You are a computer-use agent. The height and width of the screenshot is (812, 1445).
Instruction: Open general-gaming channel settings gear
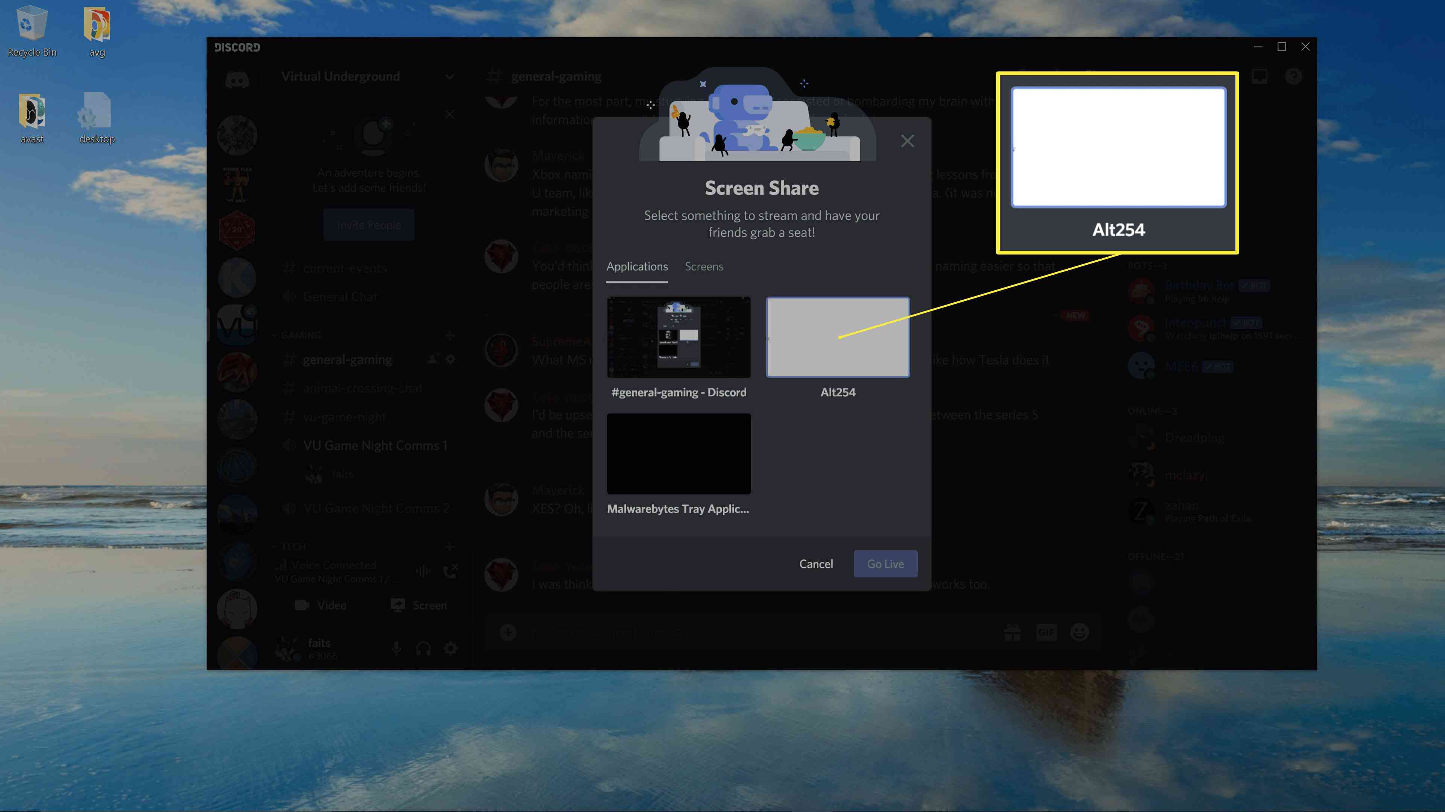click(450, 359)
